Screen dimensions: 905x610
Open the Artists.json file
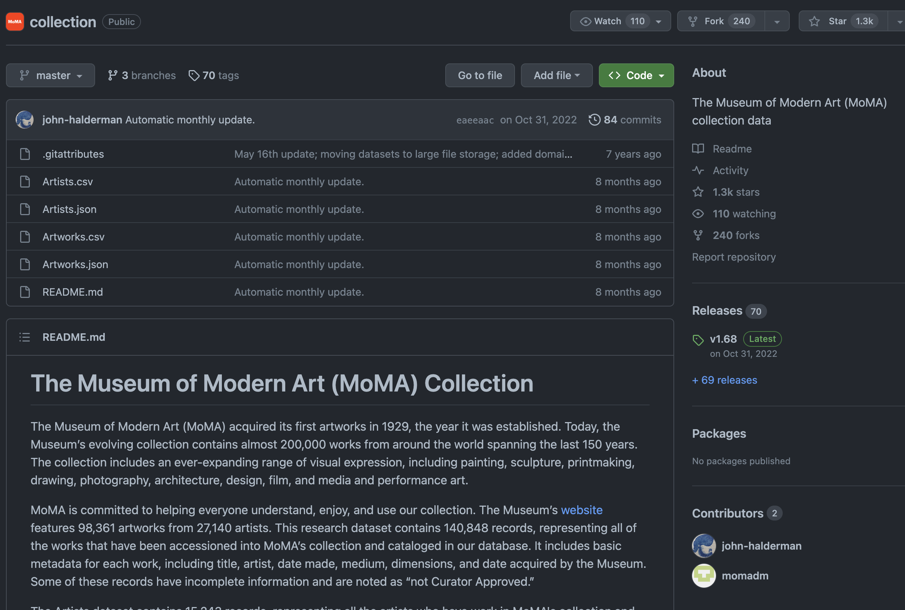[69, 209]
